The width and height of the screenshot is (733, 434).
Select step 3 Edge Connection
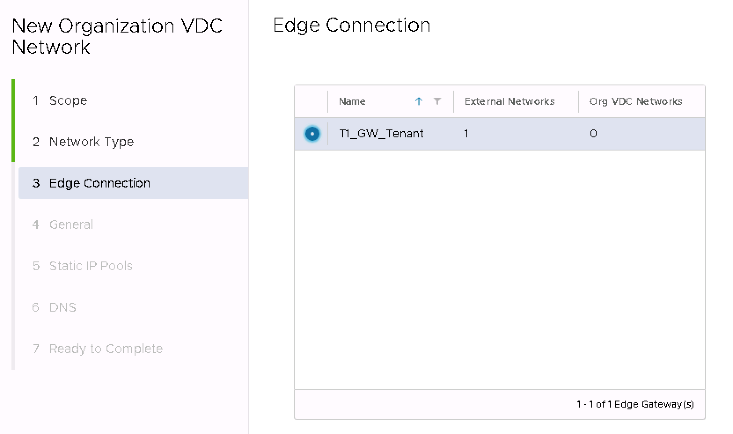click(99, 183)
